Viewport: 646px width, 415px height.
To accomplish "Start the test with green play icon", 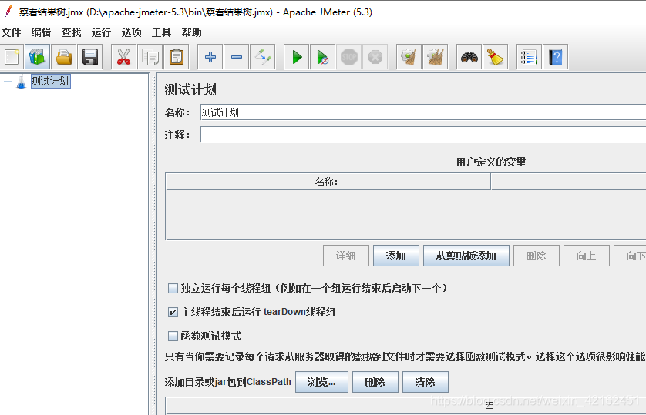I will click(x=297, y=57).
